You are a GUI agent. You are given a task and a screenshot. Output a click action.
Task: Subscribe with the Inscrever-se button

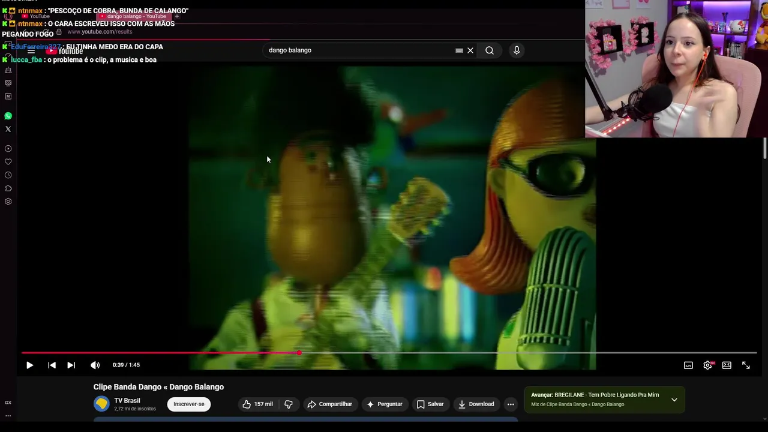tap(189, 404)
